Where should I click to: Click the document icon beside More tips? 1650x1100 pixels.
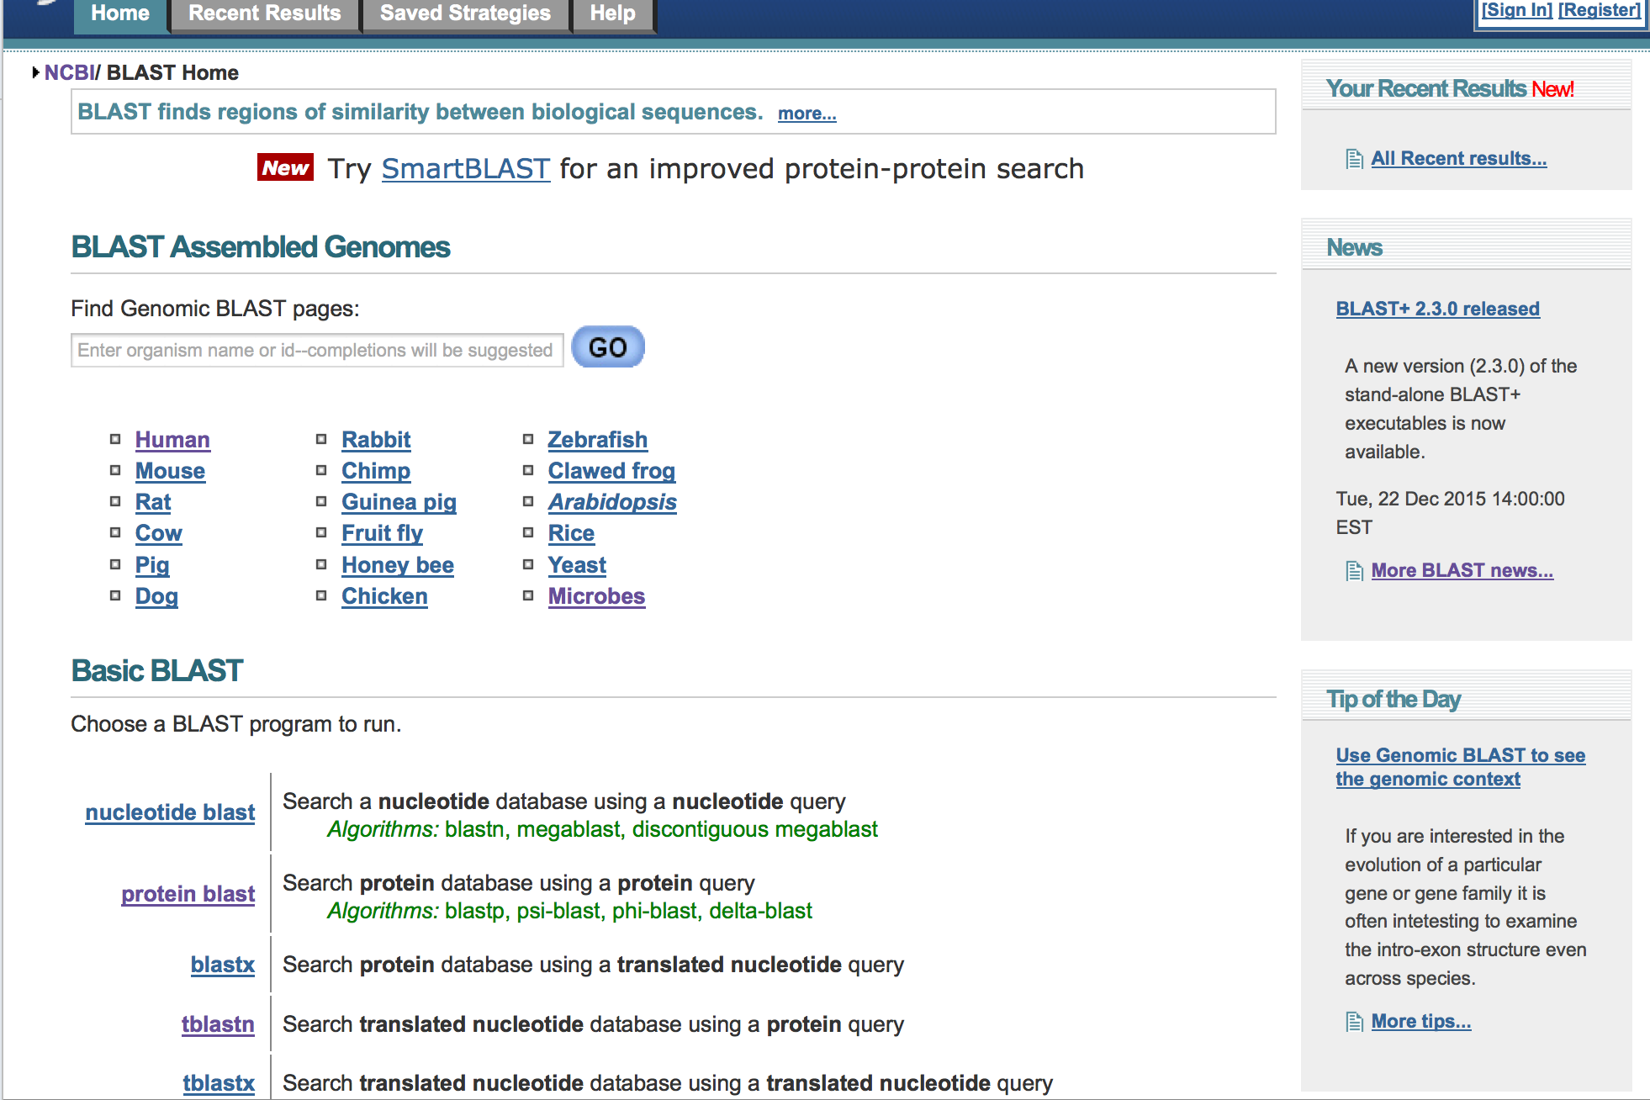(x=1354, y=1022)
